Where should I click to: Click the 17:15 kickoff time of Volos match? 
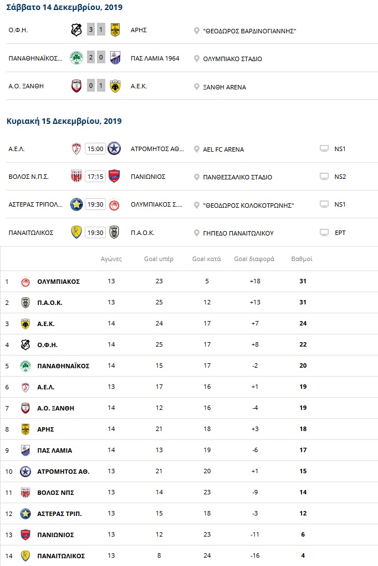(x=95, y=177)
